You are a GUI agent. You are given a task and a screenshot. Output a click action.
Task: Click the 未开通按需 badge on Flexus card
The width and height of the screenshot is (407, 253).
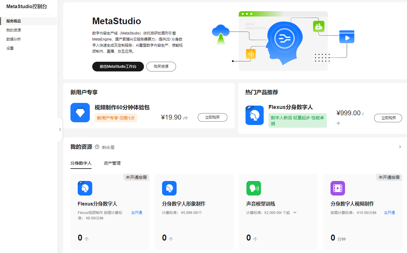click(136, 177)
